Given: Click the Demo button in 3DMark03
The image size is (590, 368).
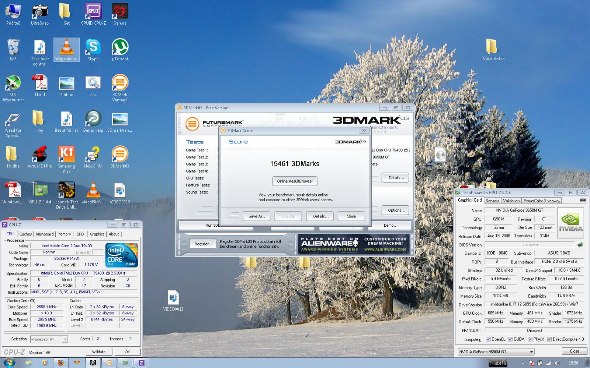Looking at the screenshot, I should pos(391,225).
